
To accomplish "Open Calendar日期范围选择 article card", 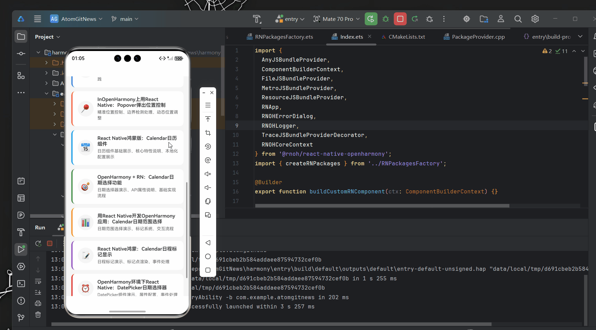I will tap(127, 222).
